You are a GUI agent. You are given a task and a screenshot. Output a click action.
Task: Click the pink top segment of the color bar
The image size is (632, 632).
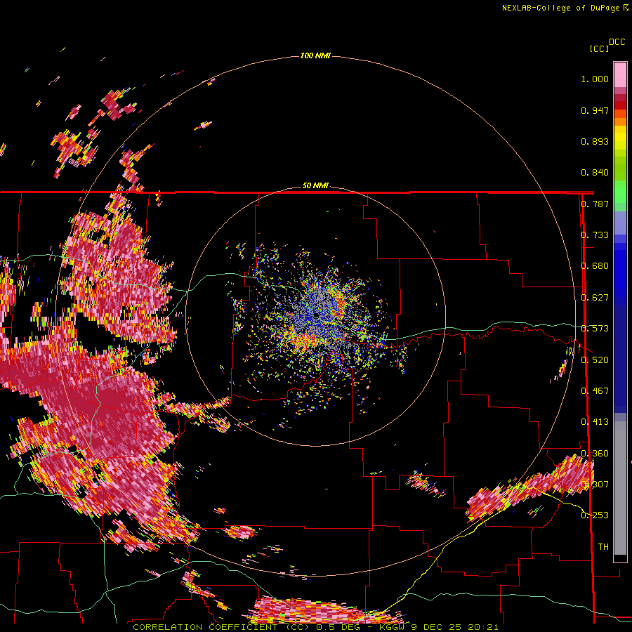click(620, 74)
